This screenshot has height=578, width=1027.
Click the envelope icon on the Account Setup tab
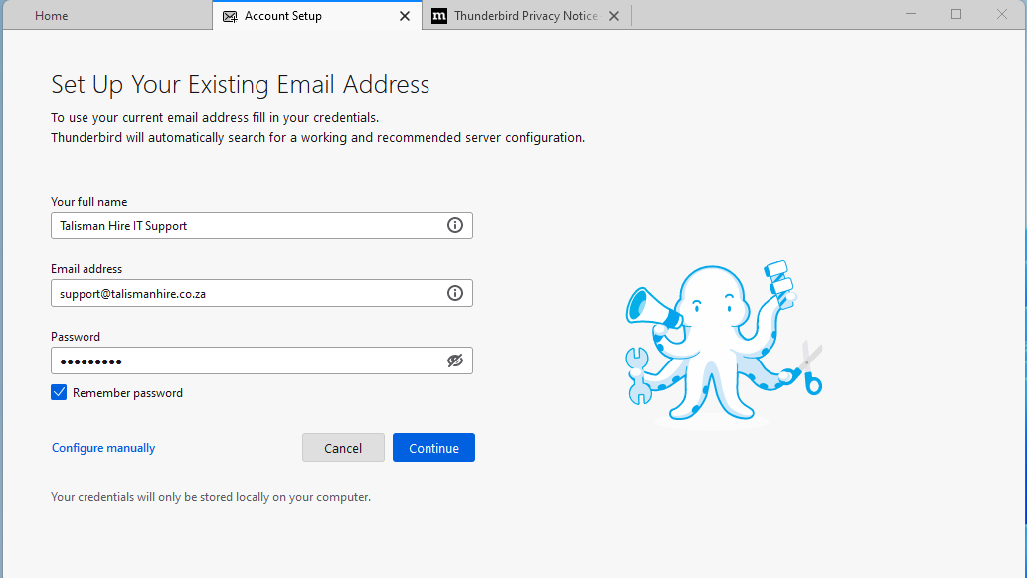click(230, 16)
